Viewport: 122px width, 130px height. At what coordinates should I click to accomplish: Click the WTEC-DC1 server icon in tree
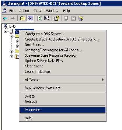click(x=11, y=31)
